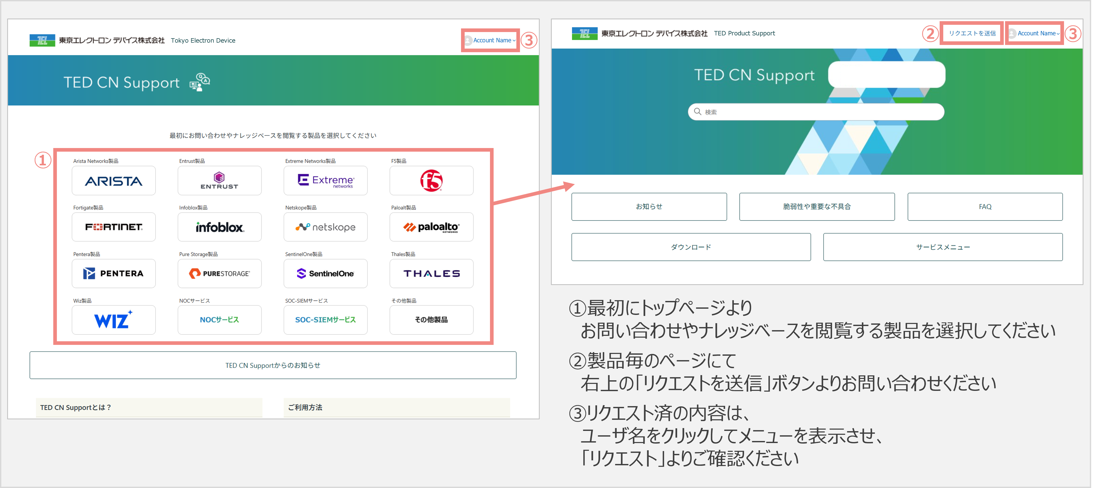Expand Account Name menu on the left page

click(x=494, y=40)
